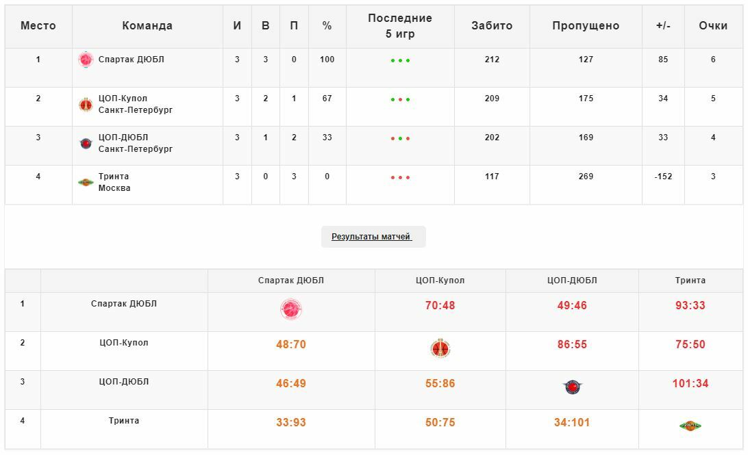Open the 101:34 match score
Image resolution: width=748 pixels, height=455 pixels.
[690, 384]
